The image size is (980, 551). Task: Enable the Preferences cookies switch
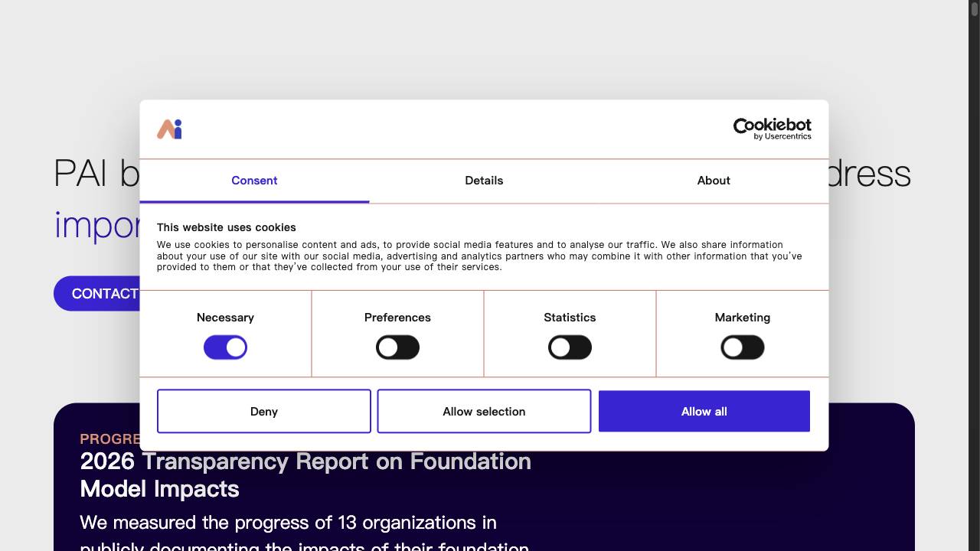tap(397, 347)
